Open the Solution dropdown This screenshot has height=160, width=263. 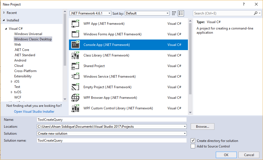point(112,134)
